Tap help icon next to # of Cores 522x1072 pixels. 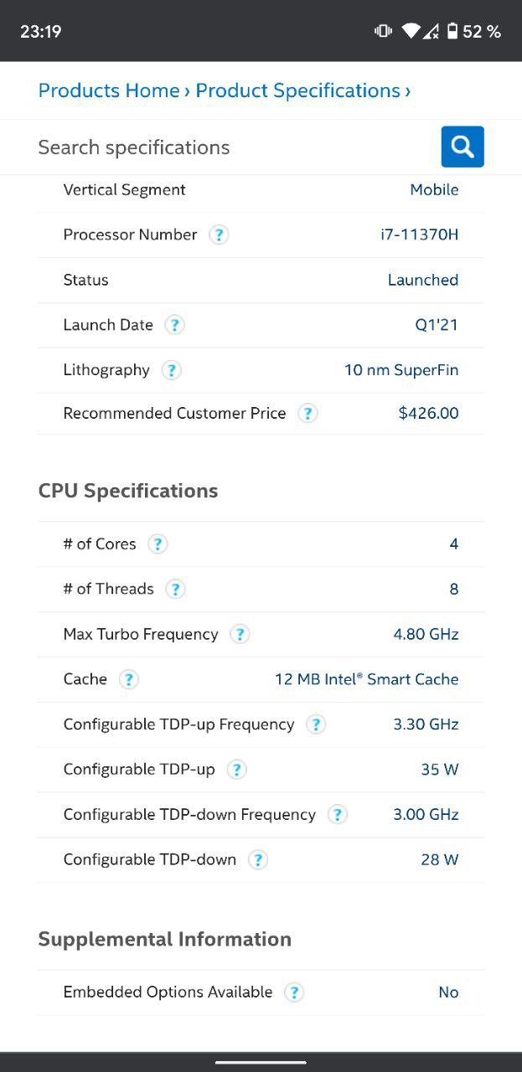[x=158, y=544]
